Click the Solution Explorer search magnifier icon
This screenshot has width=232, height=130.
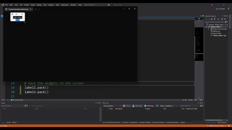[225, 22]
